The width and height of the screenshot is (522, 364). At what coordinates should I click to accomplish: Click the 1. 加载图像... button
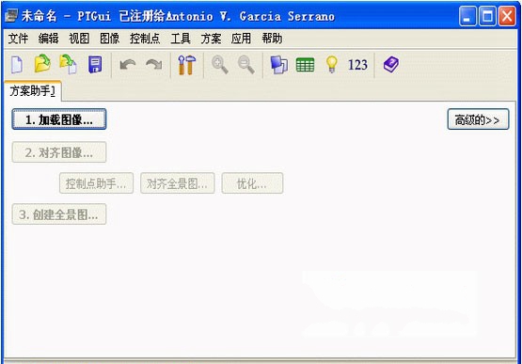(59, 119)
